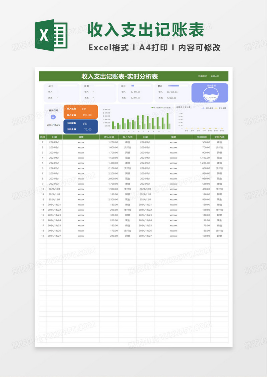267x377 pixels.
Task: Select the 2024/11/25 query date below the magnifier
Action: tap(54, 125)
